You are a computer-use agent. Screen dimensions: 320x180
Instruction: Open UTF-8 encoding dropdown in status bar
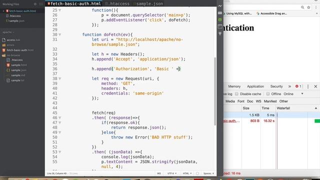(x=172, y=173)
